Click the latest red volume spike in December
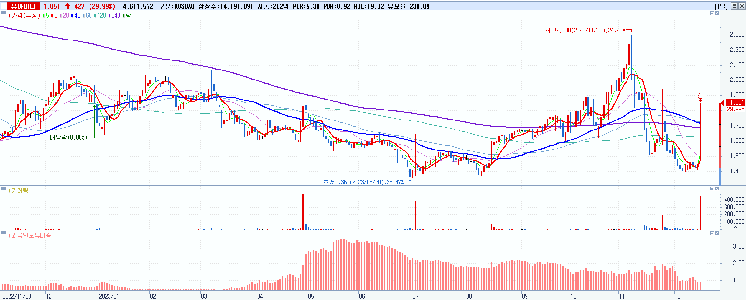The width and height of the screenshot is (746, 300). 700,213
